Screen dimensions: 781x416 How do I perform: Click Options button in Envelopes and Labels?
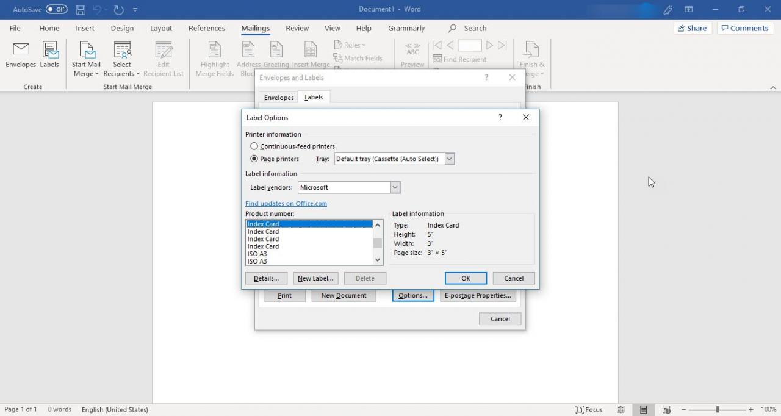(413, 295)
